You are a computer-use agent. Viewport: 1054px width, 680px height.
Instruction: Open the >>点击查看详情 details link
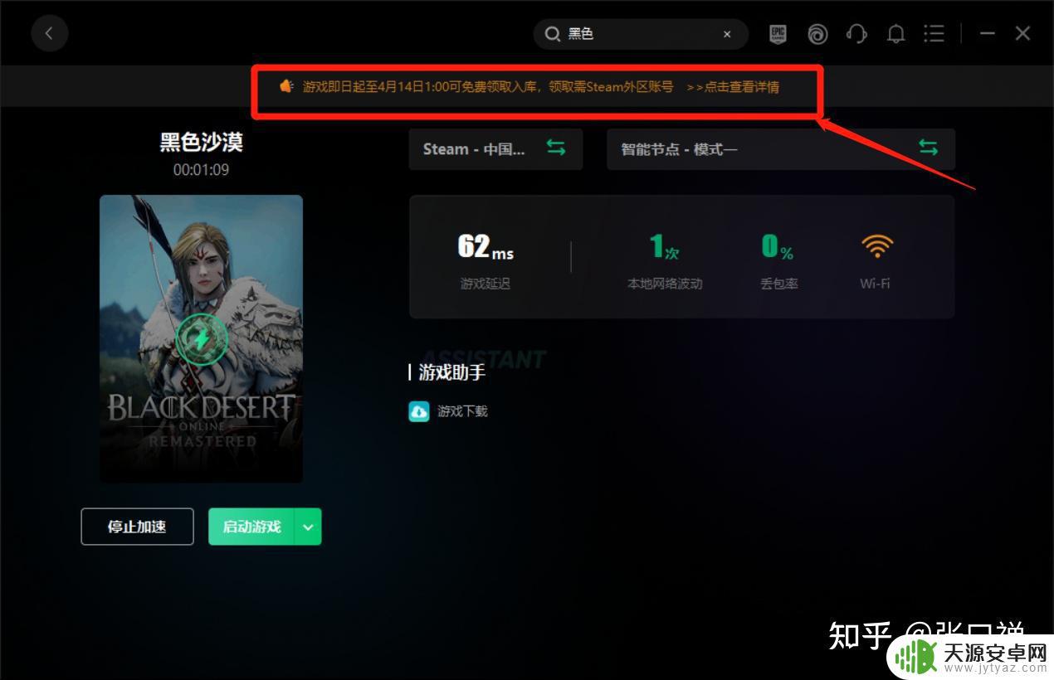pos(733,86)
